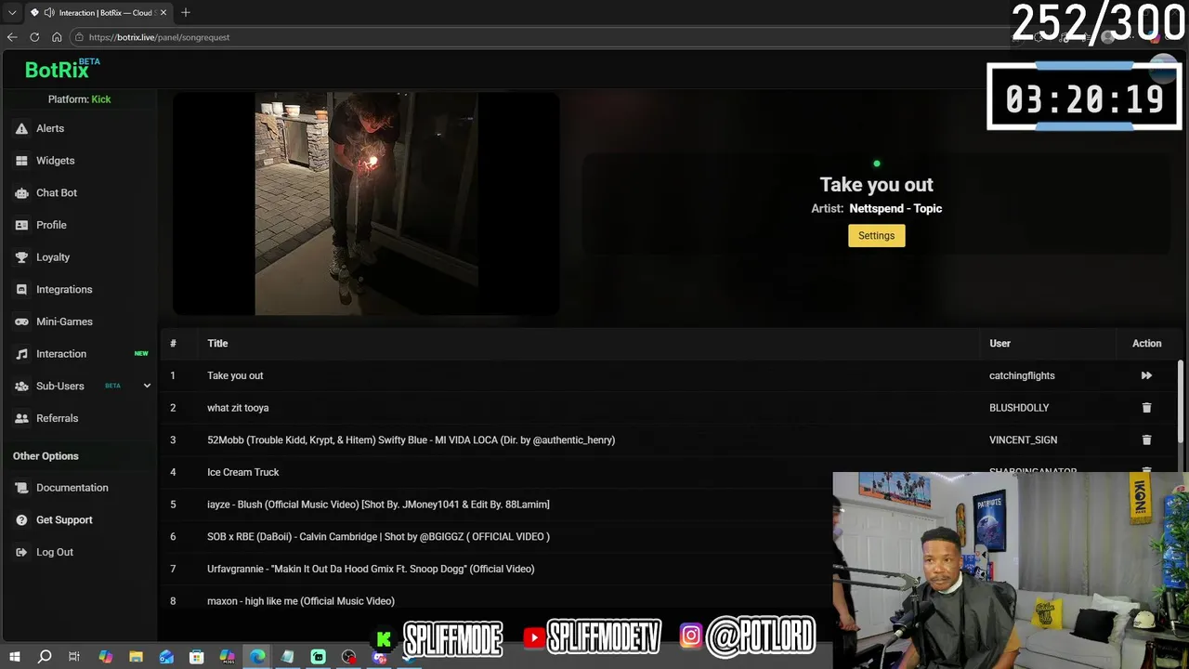This screenshot has height=669, width=1189.
Task: Click the Interaction music note icon
Action: pos(21,354)
